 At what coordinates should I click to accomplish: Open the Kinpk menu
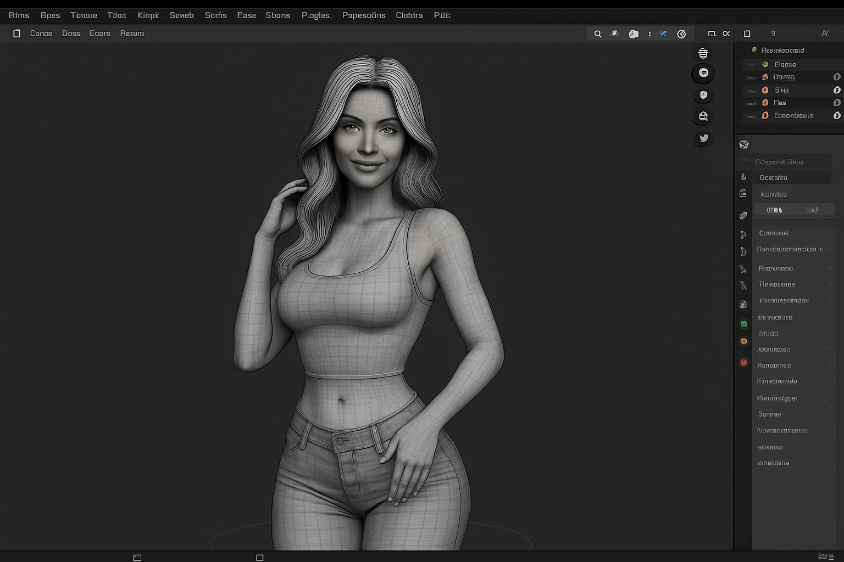148,15
